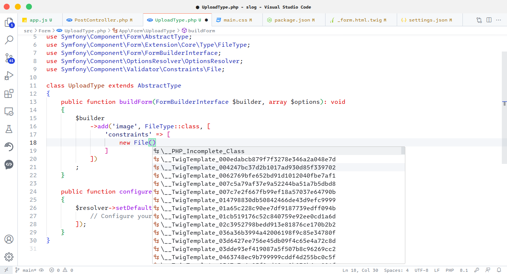Open the Testing flask icon
The image size is (507, 274).
click(9, 129)
